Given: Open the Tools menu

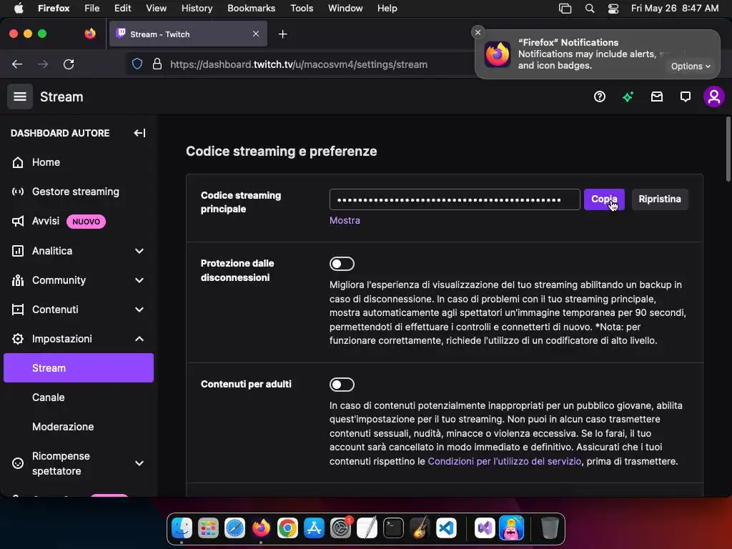Looking at the screenshot, I should tap(302, 9).
